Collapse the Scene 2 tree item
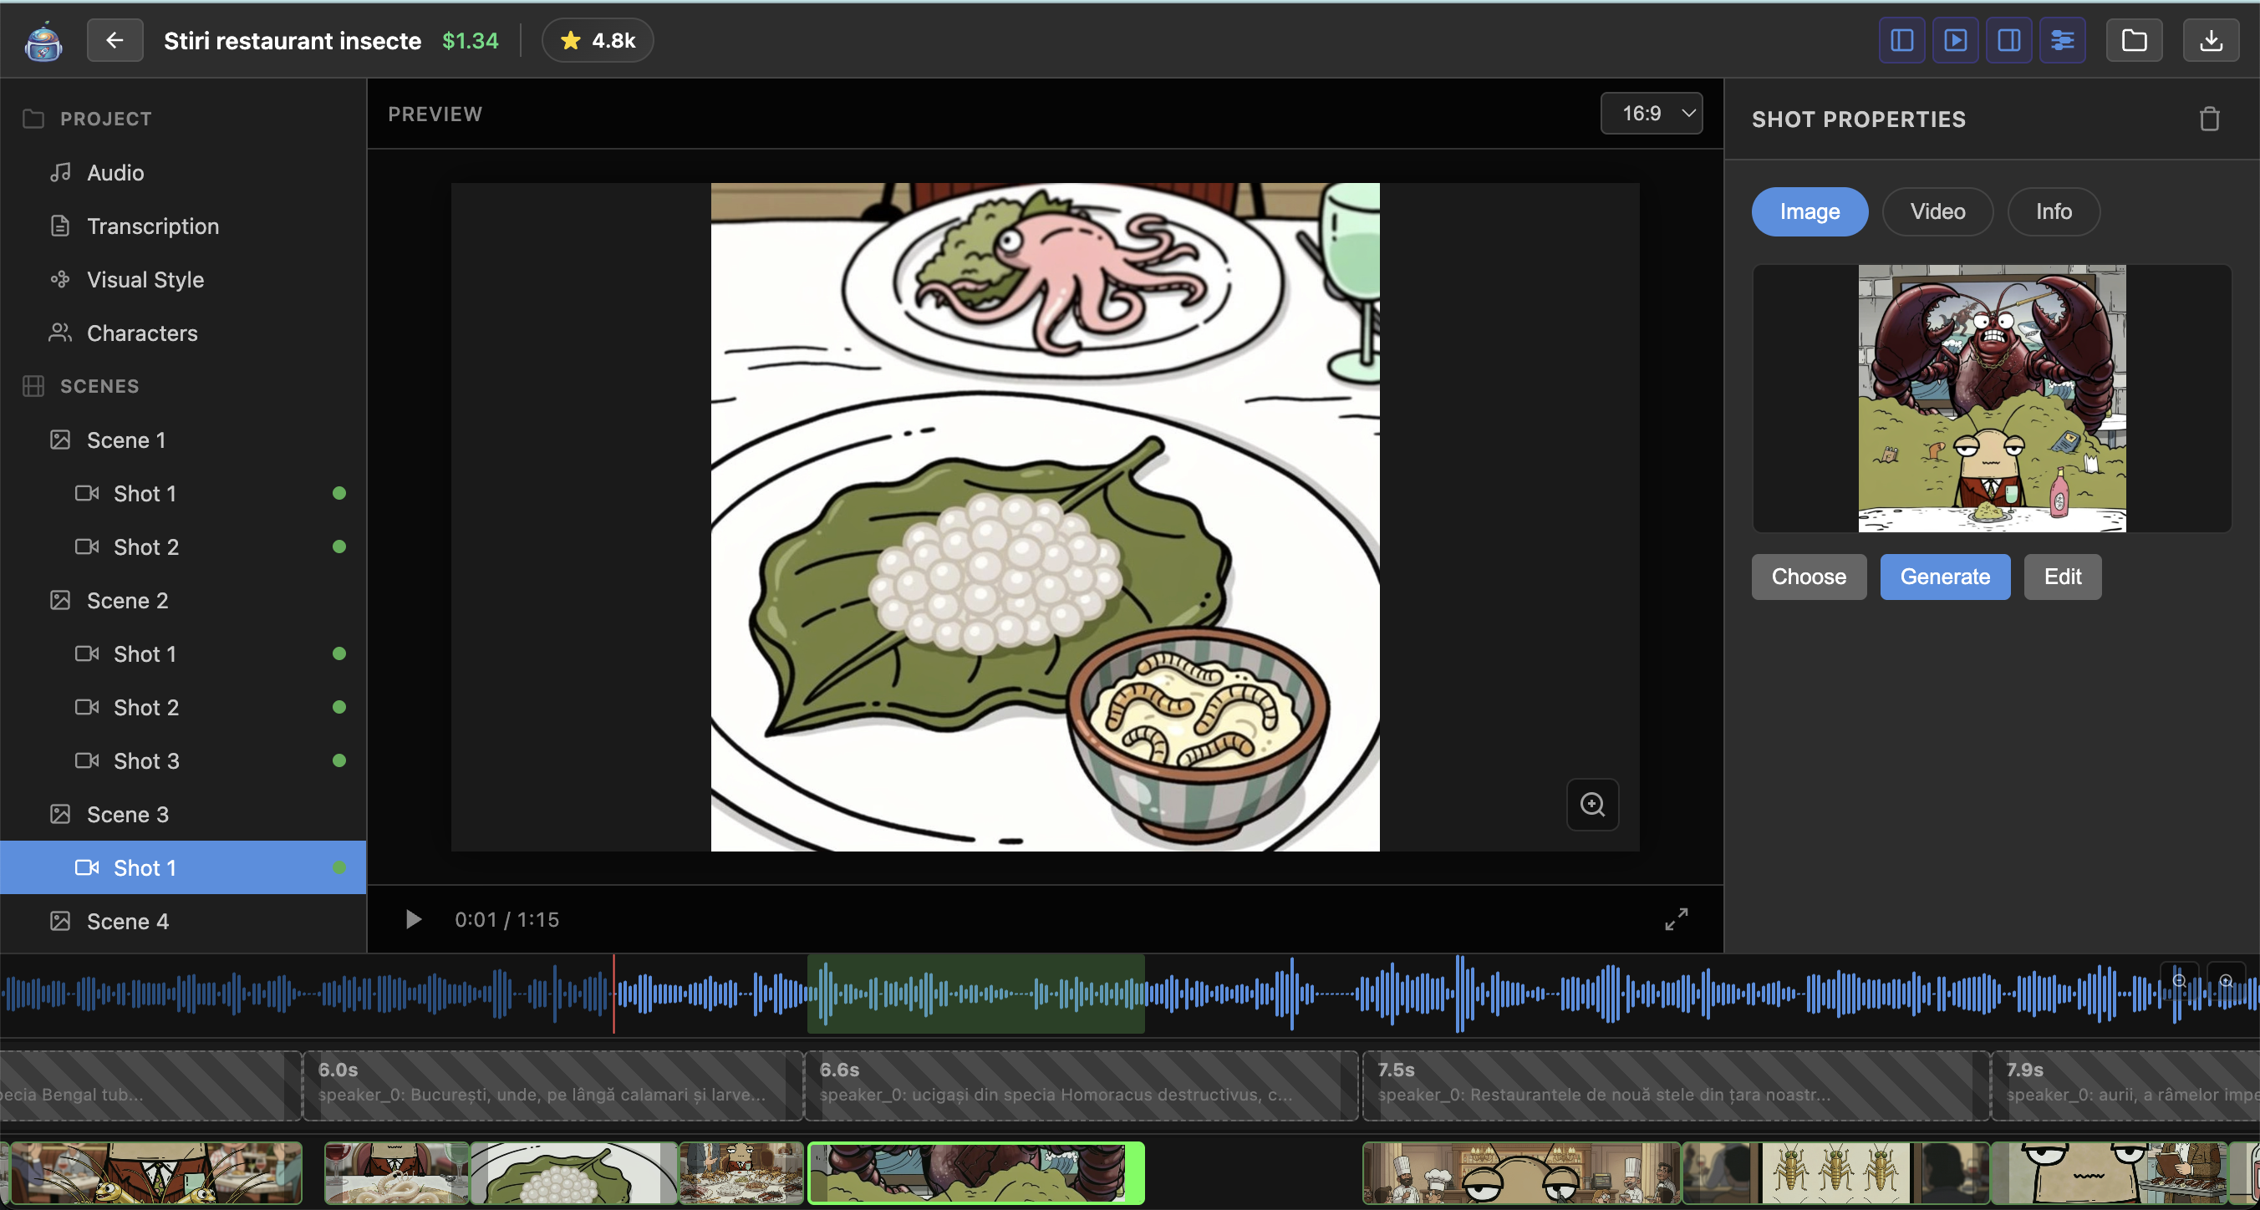The image size is (2260, 1210). pos(127,600)
